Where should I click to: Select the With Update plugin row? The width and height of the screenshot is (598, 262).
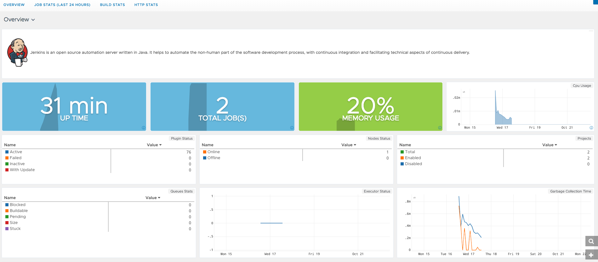click(x=99, y=170)
